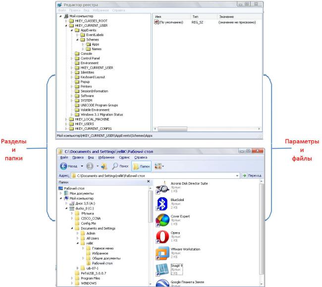Image resolution: width=322 pixels, height=287 pixels.
Task: Open the Сервис menu in Explorer
Action: pyautogui.click(x=124, y=158)
